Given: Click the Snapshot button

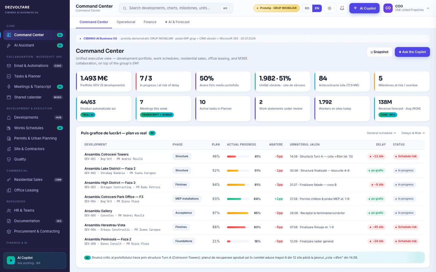Looking at the screenshot, I should (x=379, y=52).
